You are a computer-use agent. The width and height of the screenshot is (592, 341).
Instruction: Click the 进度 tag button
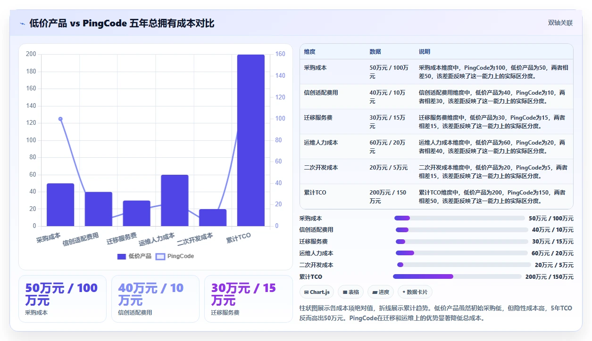click(381, 292)
